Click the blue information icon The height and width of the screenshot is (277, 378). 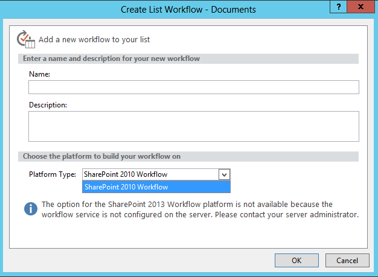pyautogui.click(x=31, y=209)
